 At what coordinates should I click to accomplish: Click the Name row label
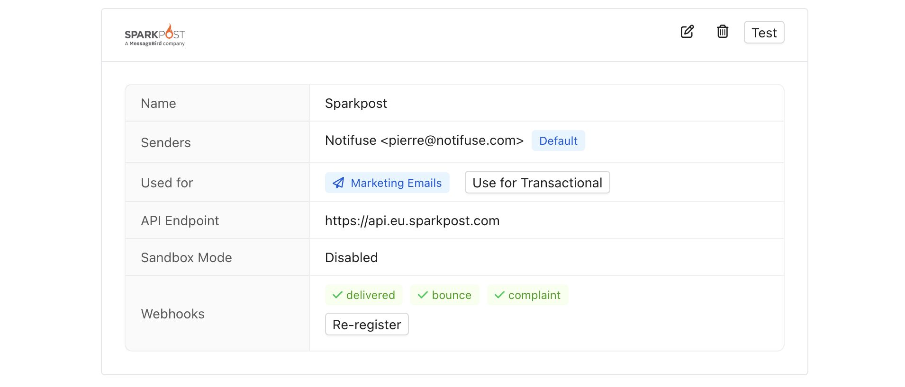pyautogui.click(x=158, y=104)
